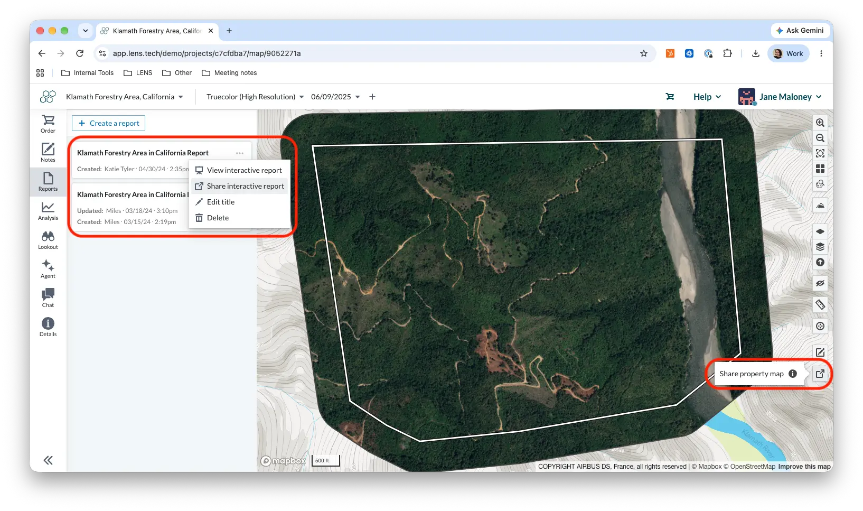Image resolution: width=863 pixels, height=511 pixels.
Task: Zoom out on the map
Action: click(x=820, y=138)
